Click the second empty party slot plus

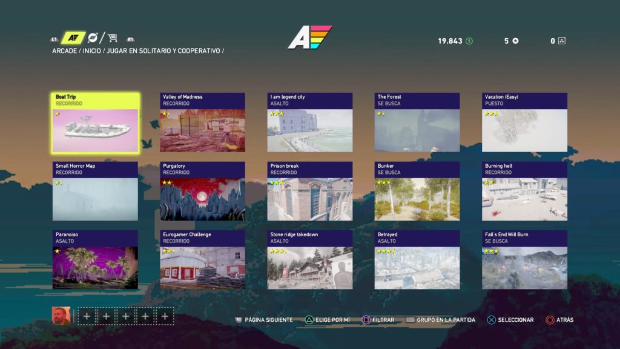(106, 316)
